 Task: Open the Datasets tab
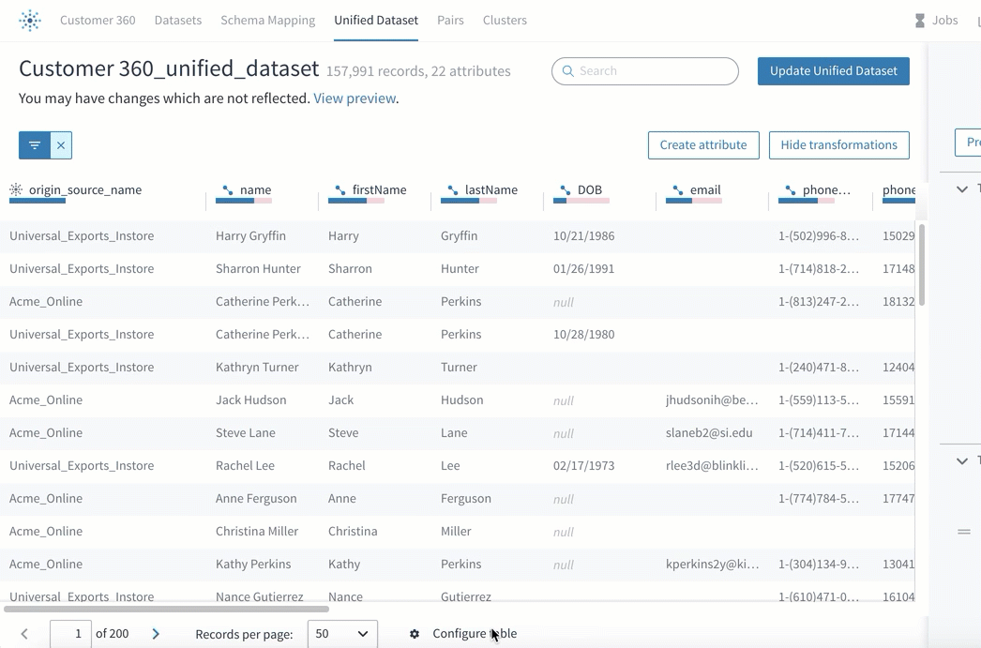pos(178,20)
